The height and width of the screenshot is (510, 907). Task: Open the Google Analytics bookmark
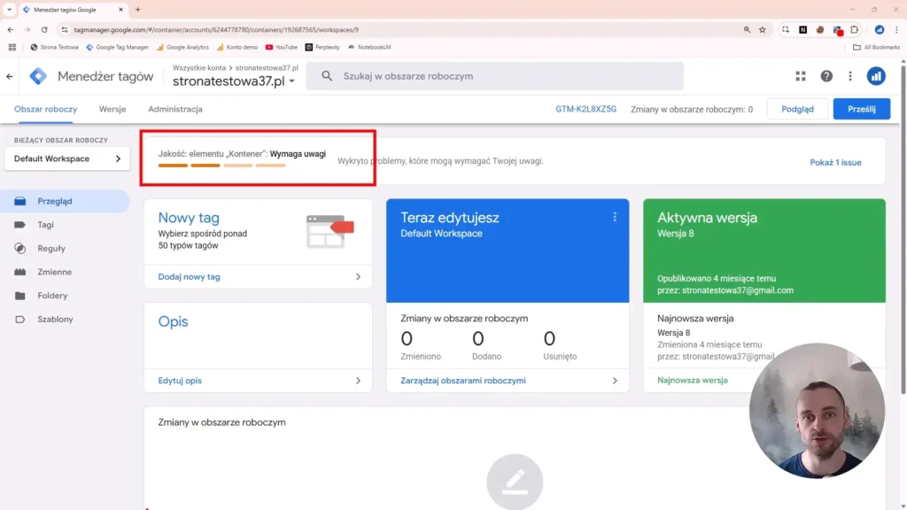coord(182,48)
